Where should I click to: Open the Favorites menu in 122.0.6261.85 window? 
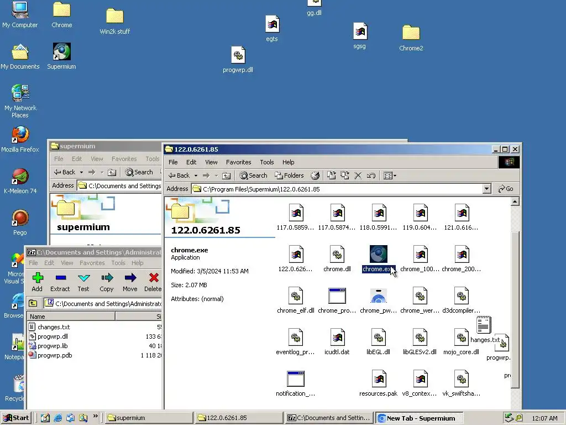tap(239, 162)
